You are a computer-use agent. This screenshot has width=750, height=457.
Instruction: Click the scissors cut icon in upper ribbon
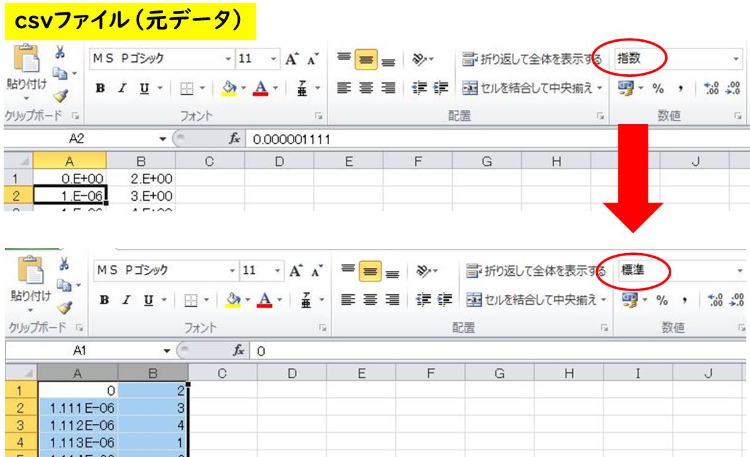click(61, 53)
